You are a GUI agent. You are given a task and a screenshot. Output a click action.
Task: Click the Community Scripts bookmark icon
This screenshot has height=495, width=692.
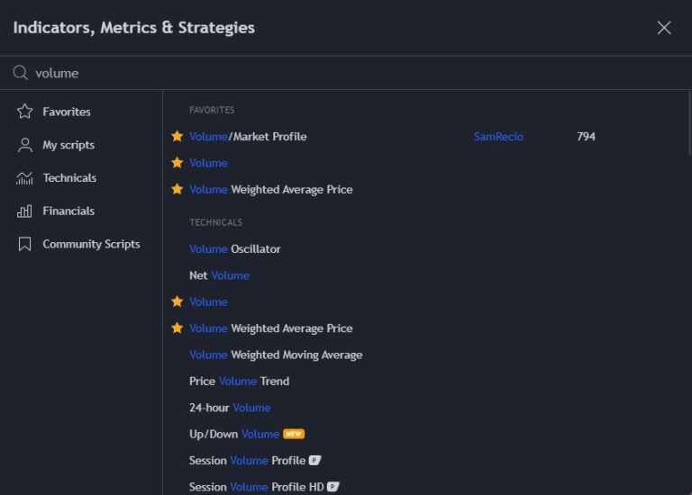[25, 244]
